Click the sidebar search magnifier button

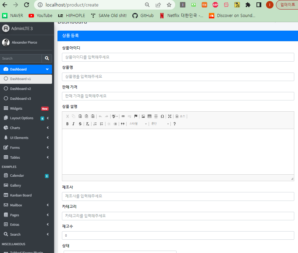click(x=47, y=59)
